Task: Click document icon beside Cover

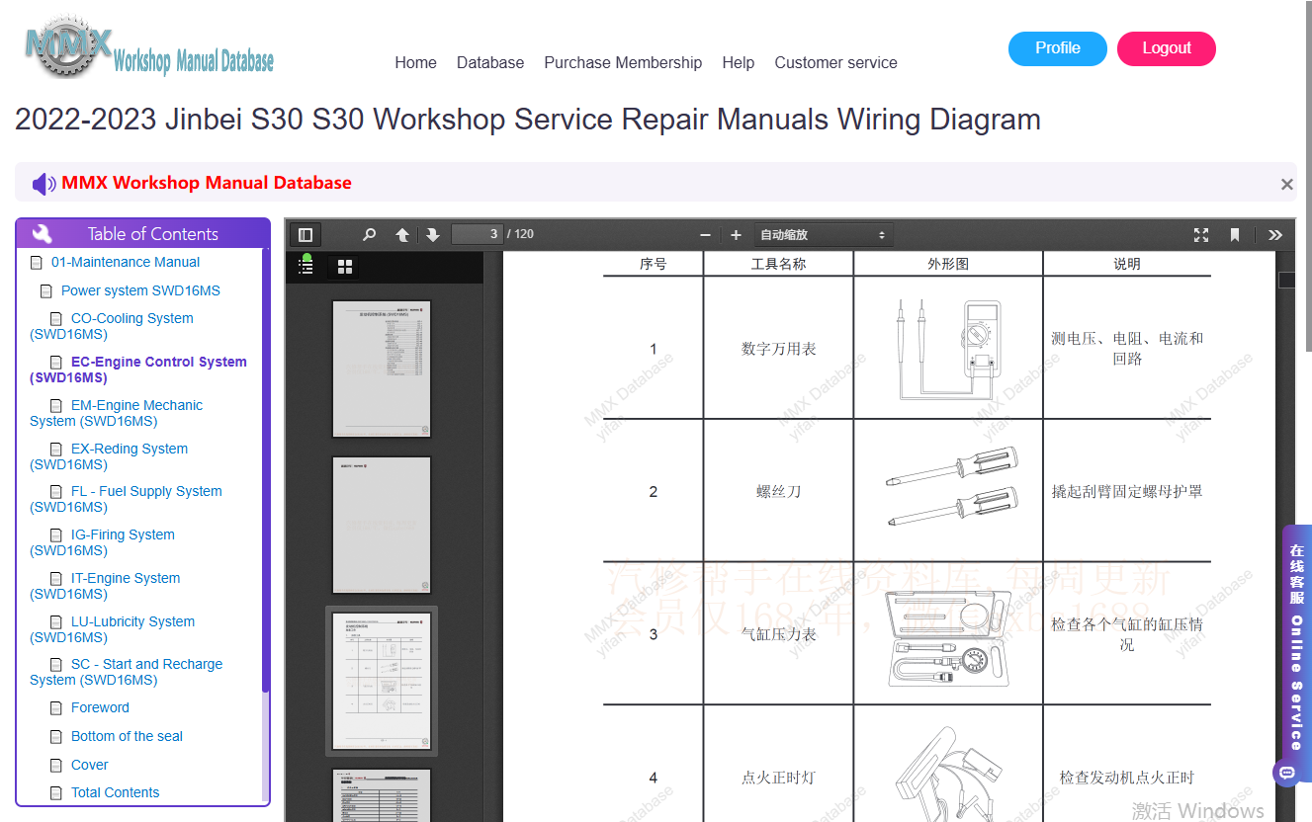Action: 56,766
